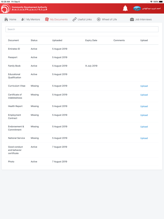Click the Wheel of Life wheel icon
164x219 pixels.
[99, 19]
